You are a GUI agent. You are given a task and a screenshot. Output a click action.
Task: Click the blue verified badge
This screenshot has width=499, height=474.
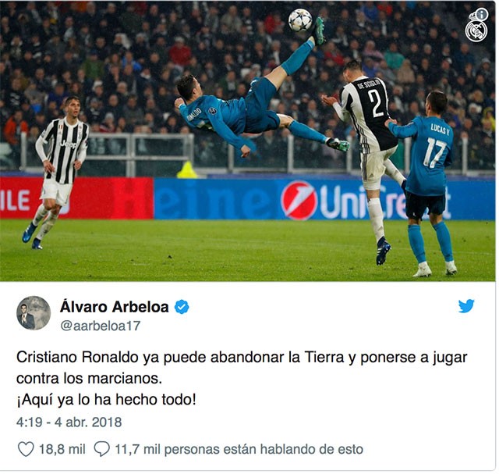182,307
